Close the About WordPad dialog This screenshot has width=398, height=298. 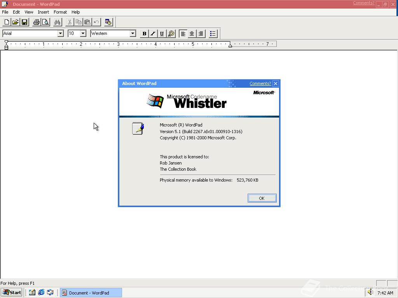[276, 83]
